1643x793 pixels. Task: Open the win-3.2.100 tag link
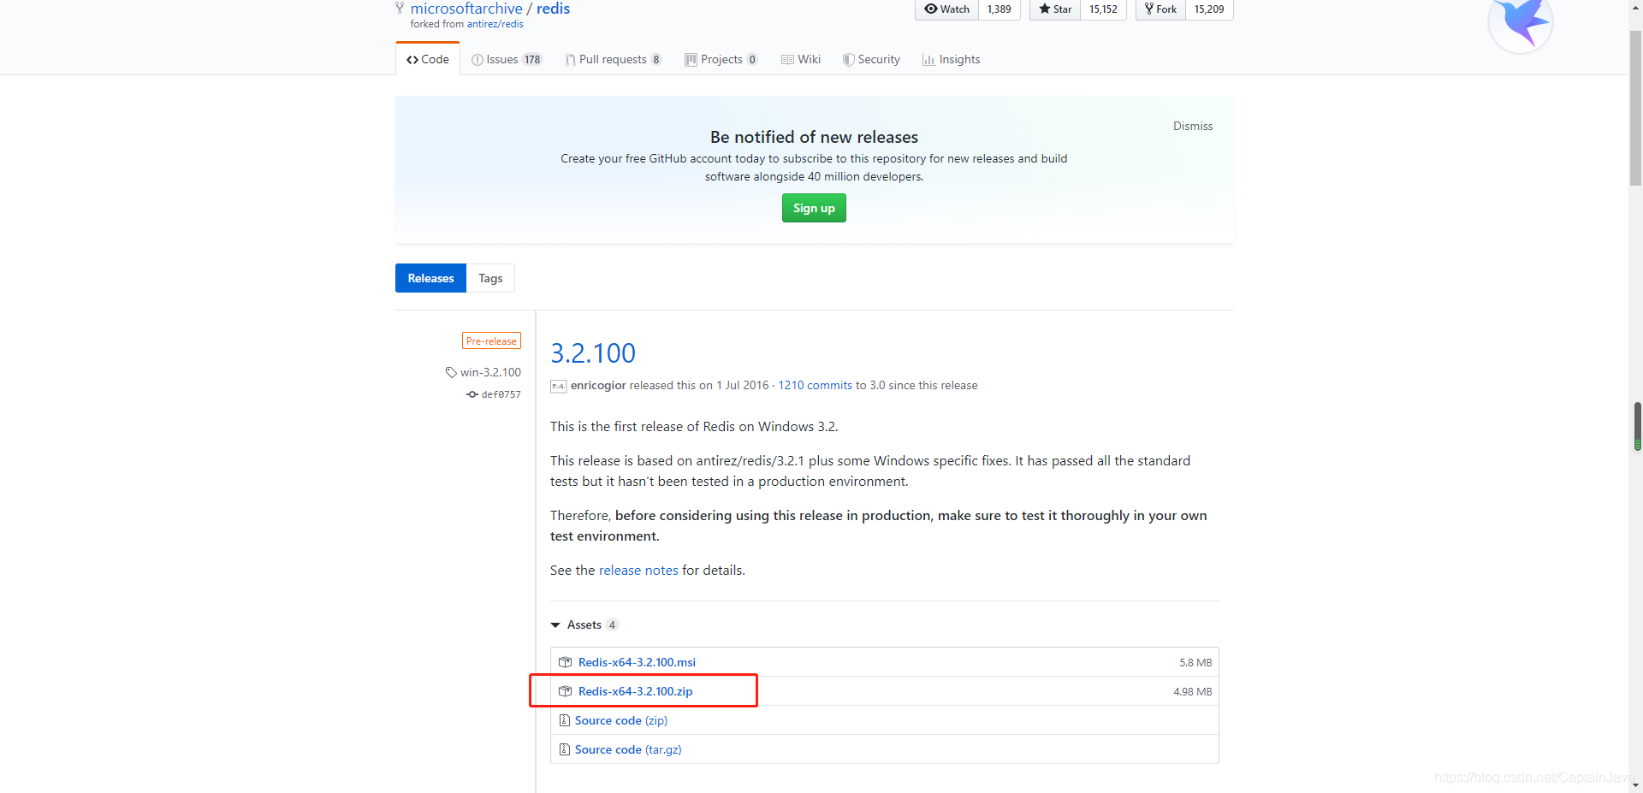coord(490,372)
